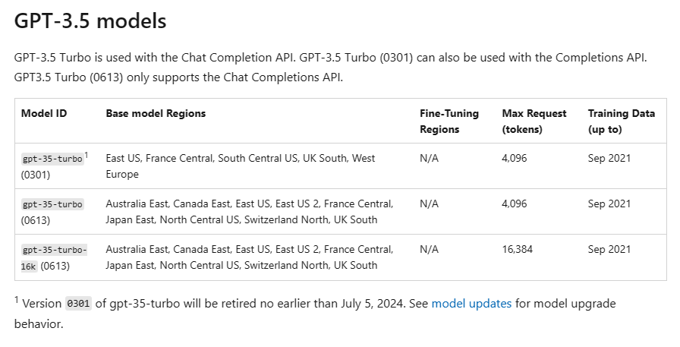Click N/A in the gpt-35-turbo 0301 row
This screenshot has width=680, height=347.
[429, 158]
